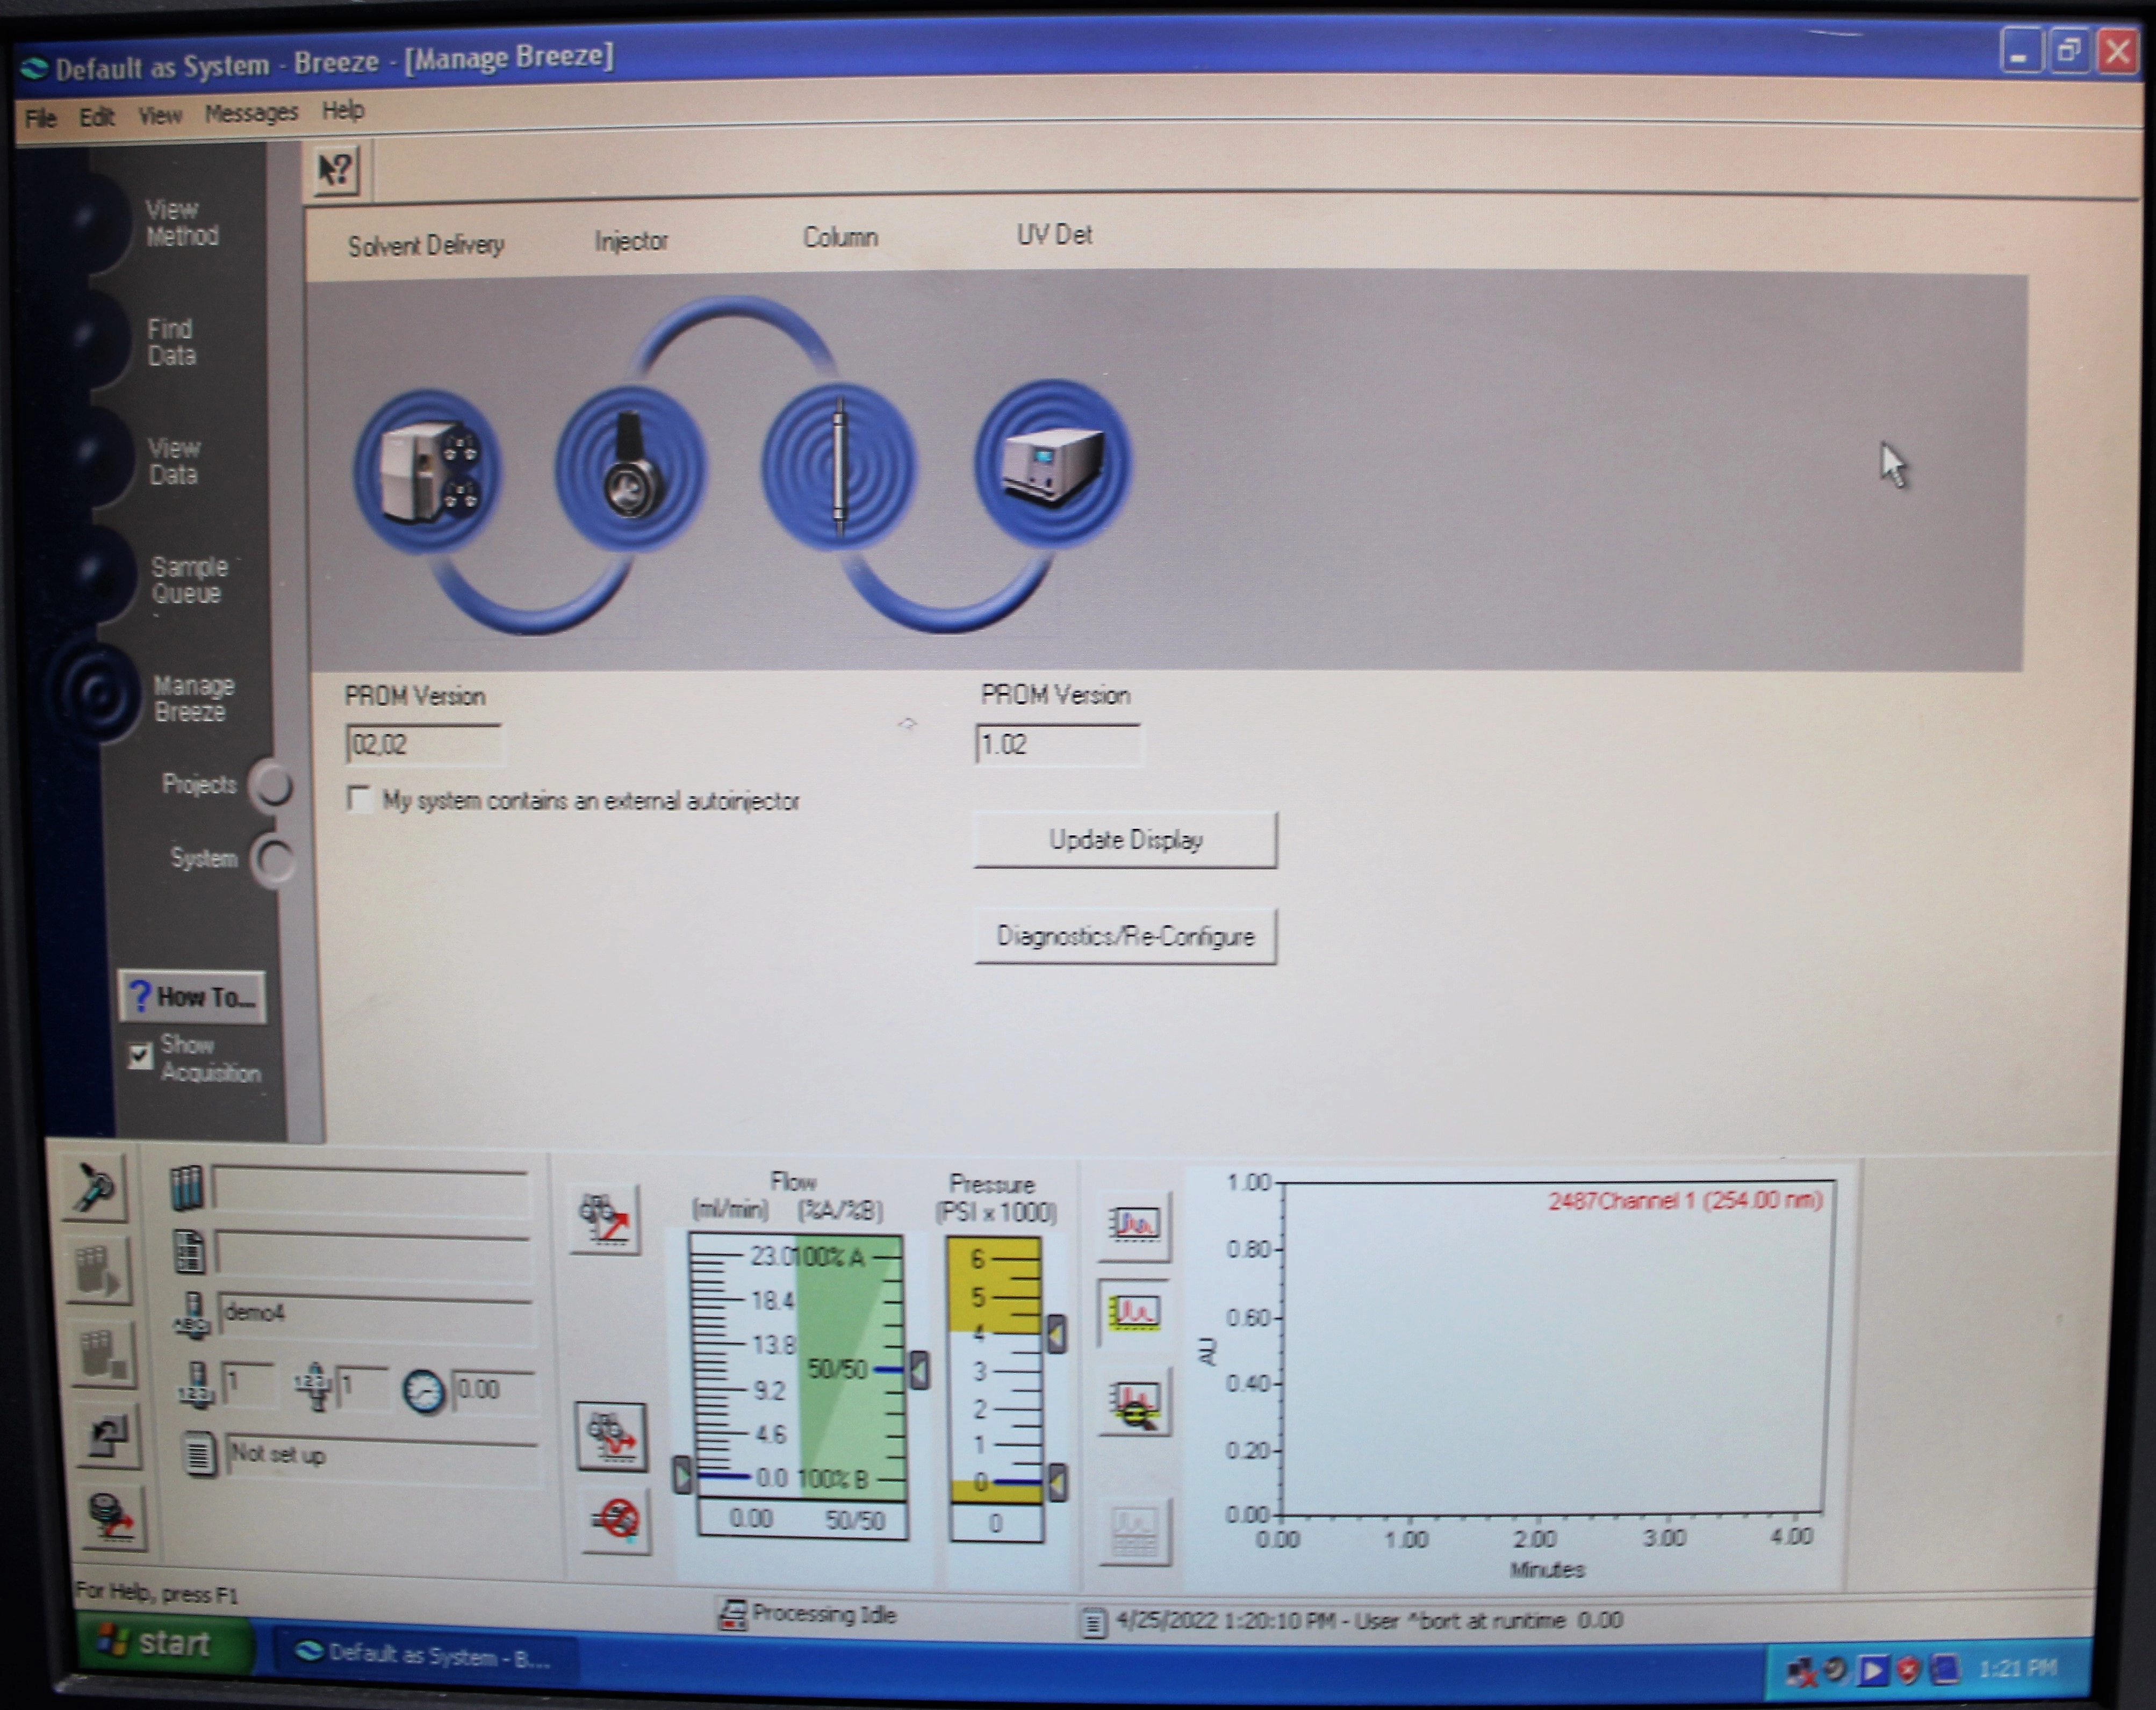
Task: Click the 50/50 composition slider marker
Action: click(x=919, y=1370)
